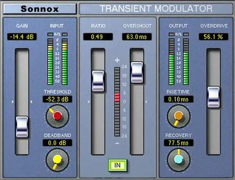Select the Ratio 0.49 value field
This screenshot has width=235, height=180.
coord(98,37)
